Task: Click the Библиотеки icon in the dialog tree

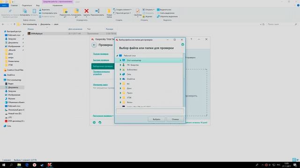Action: (124, 70)
